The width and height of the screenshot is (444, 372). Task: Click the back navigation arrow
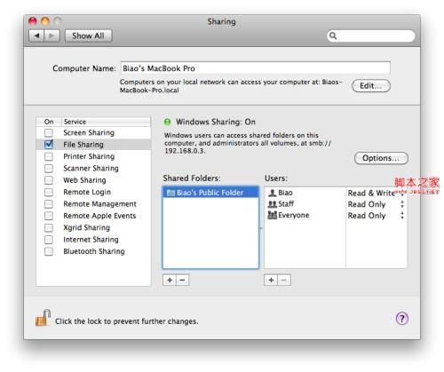pyautogui.click(x=36, y=36)
